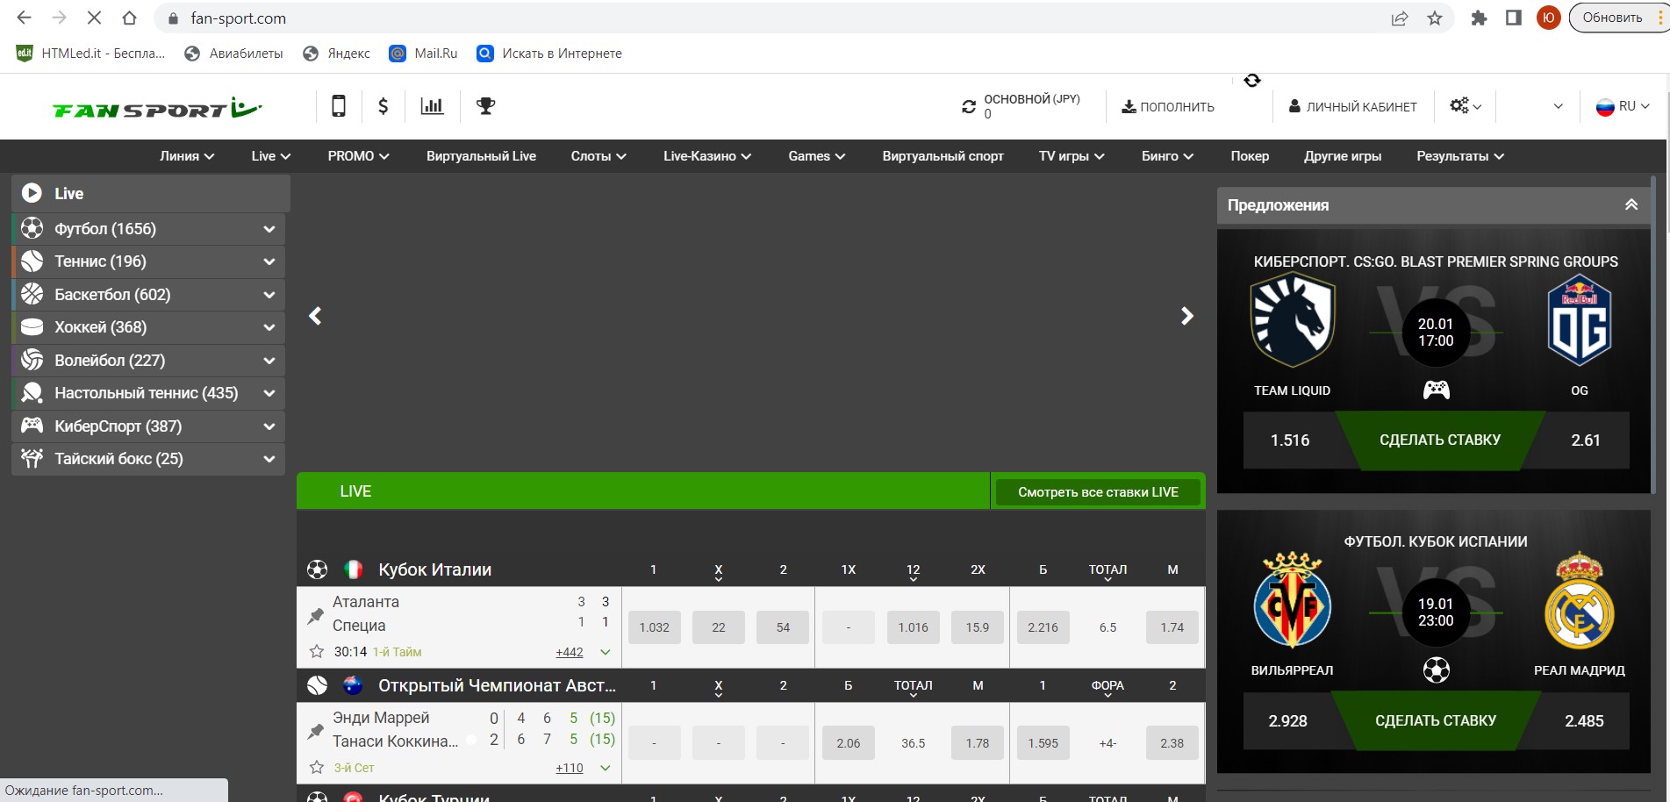Image resolution: width=1670 pixels, height=802 pixels.
Task: Click the mobile phone icon in header
Action: [338, 106]
